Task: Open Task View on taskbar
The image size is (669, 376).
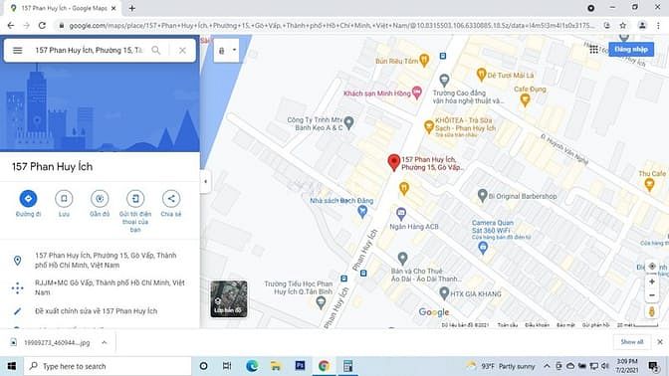Action: click(x=227, y=366)
